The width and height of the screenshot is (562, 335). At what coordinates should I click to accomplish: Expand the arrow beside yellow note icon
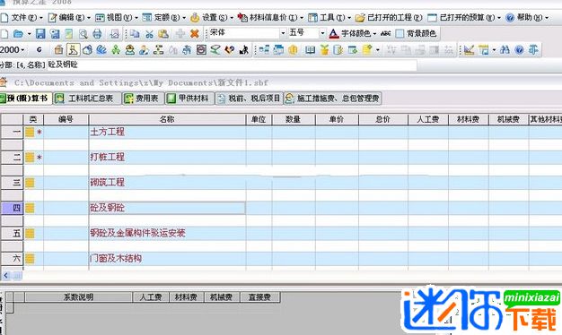point(378,50)
